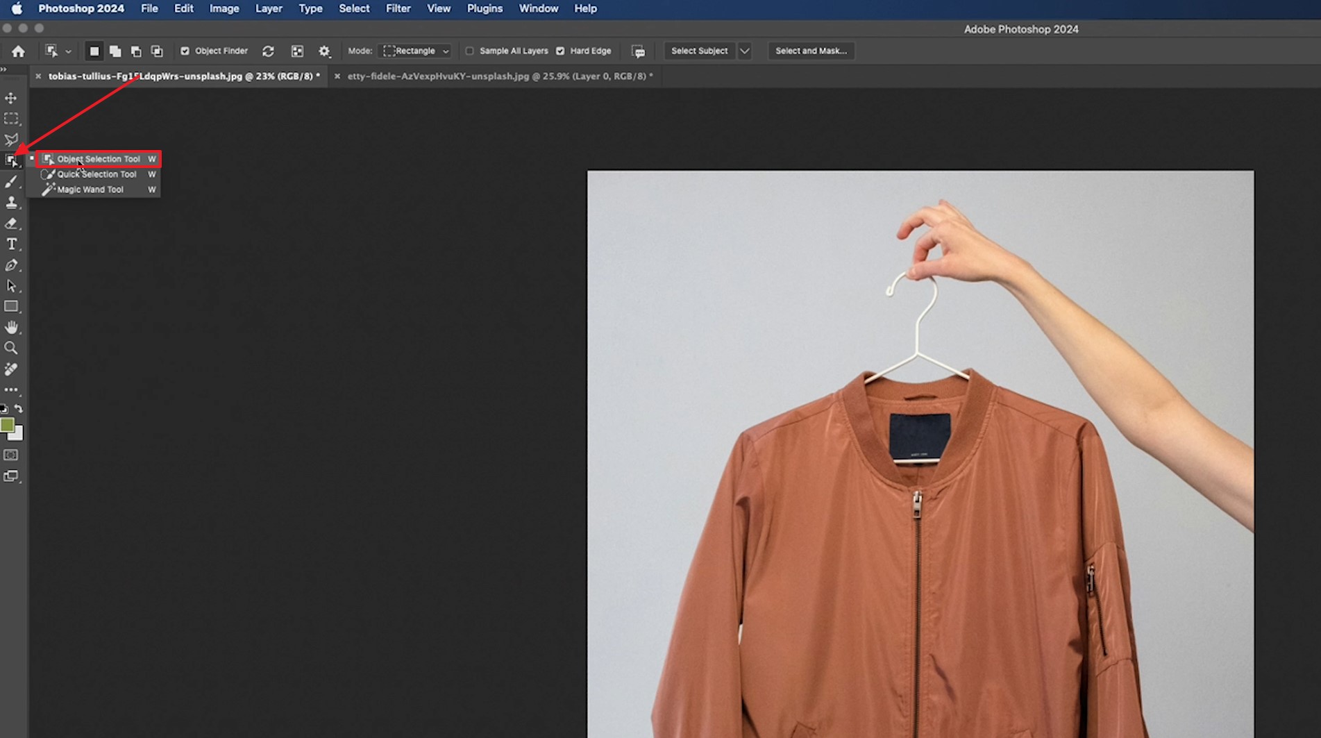Viewport: 1321px width, 738px height.
Task: Select the Clone Stamp tool
Action: coord(11,202)
